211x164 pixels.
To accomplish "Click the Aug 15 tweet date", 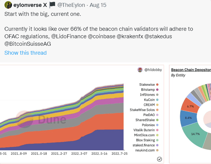I will (x=98, y=5).
